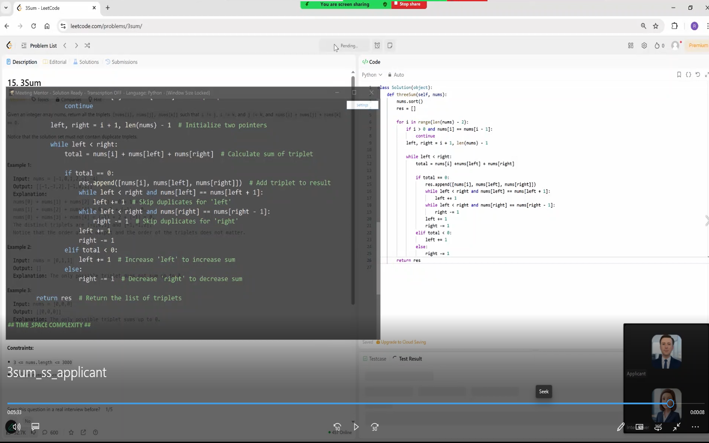Toggle captions in the video player
Screen dimensions: 709x443
point(35,426)
